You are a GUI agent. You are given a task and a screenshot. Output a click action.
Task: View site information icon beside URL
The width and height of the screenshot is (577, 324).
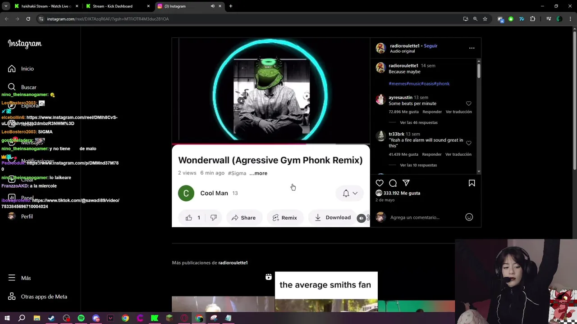click(41, 19)
